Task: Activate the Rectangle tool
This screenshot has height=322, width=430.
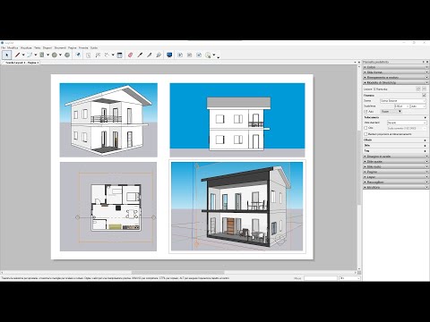Action: coord(42,55)
